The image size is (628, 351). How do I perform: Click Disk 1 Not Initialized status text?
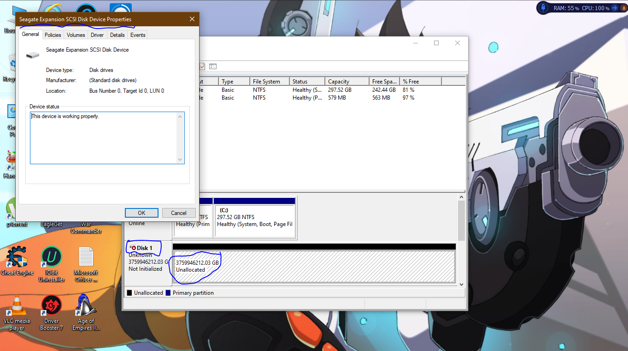[146, 269]
